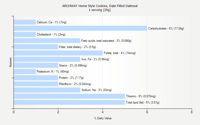The image size is (200, 125).
Task: Click the Fiber, total dietary bar
Action: pyautogui.click(x=36, y=47)
